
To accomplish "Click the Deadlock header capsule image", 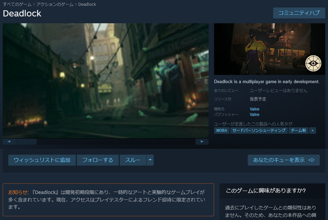I will tap(269, 49).
